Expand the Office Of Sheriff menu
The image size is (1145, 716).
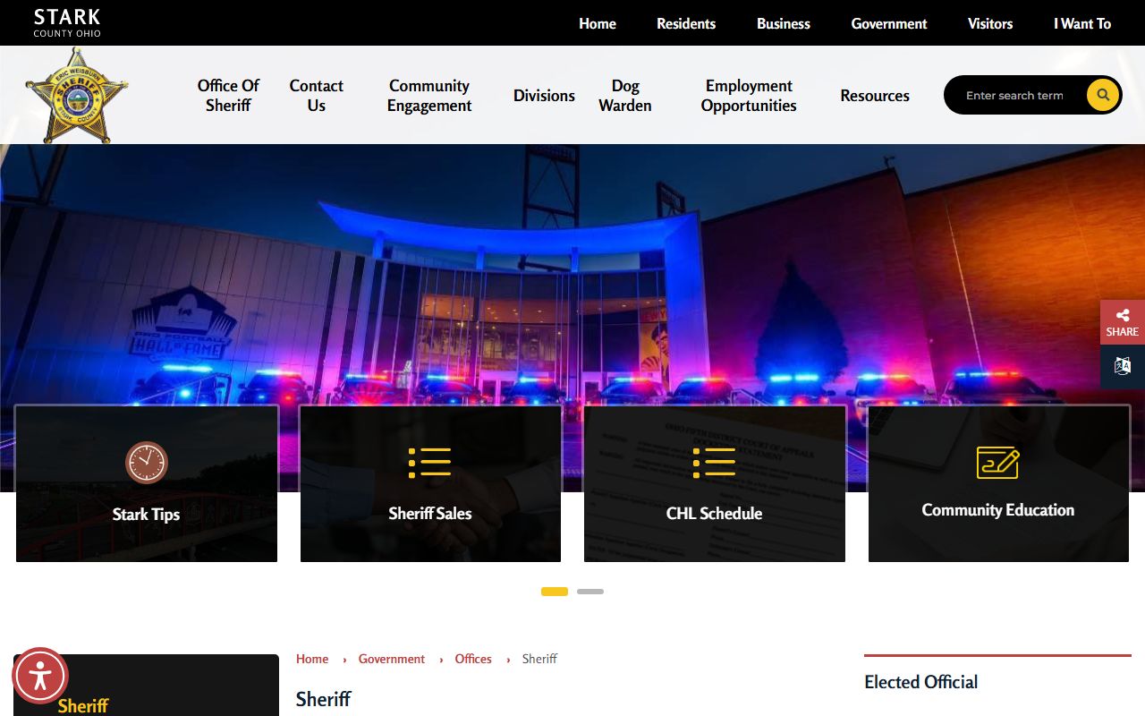click(228, 96)
